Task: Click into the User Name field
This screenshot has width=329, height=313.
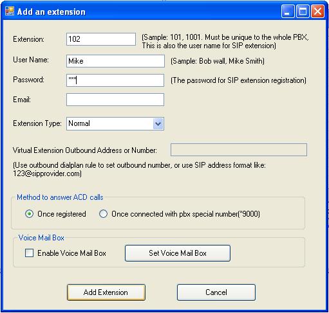Action: pos(115,61)
